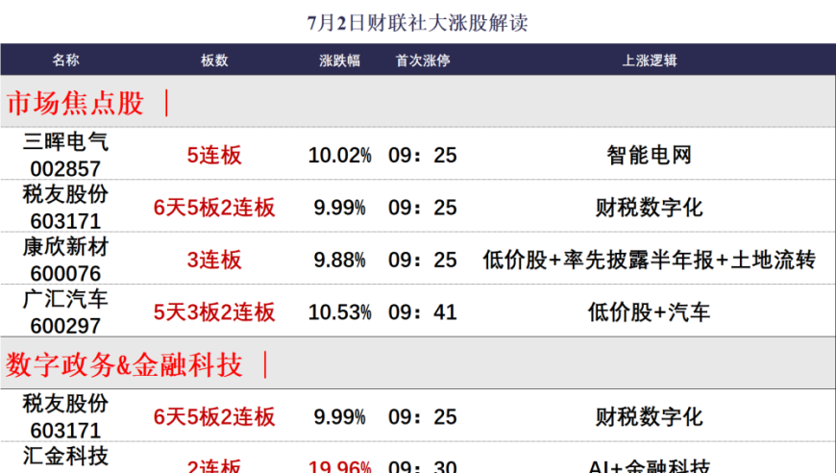This screenshot has width=836, height=473.
Task: Select 6天5板2连板 in 市场焦点股 section
Action: [x=214, y=208]
